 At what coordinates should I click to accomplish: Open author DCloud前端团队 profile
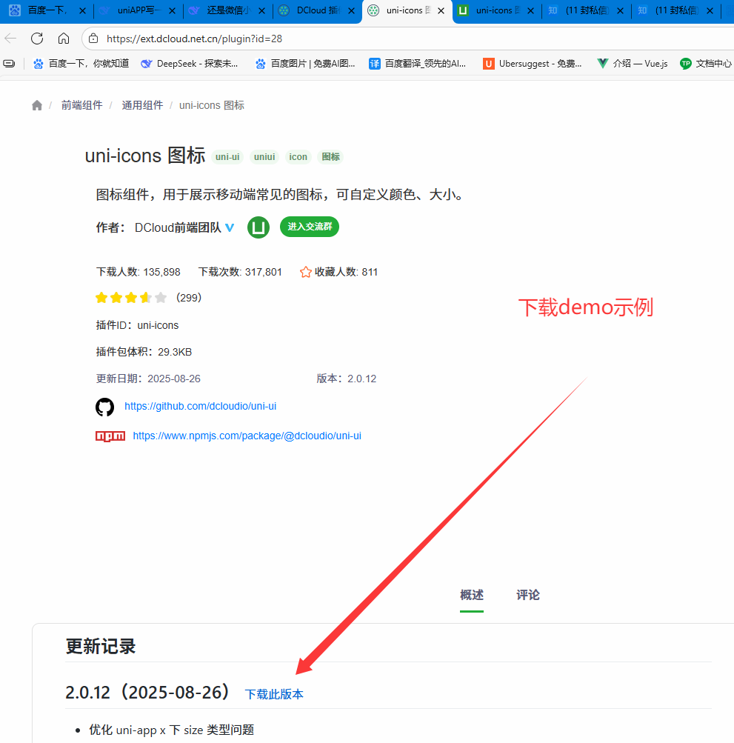[x=178, y=228]
